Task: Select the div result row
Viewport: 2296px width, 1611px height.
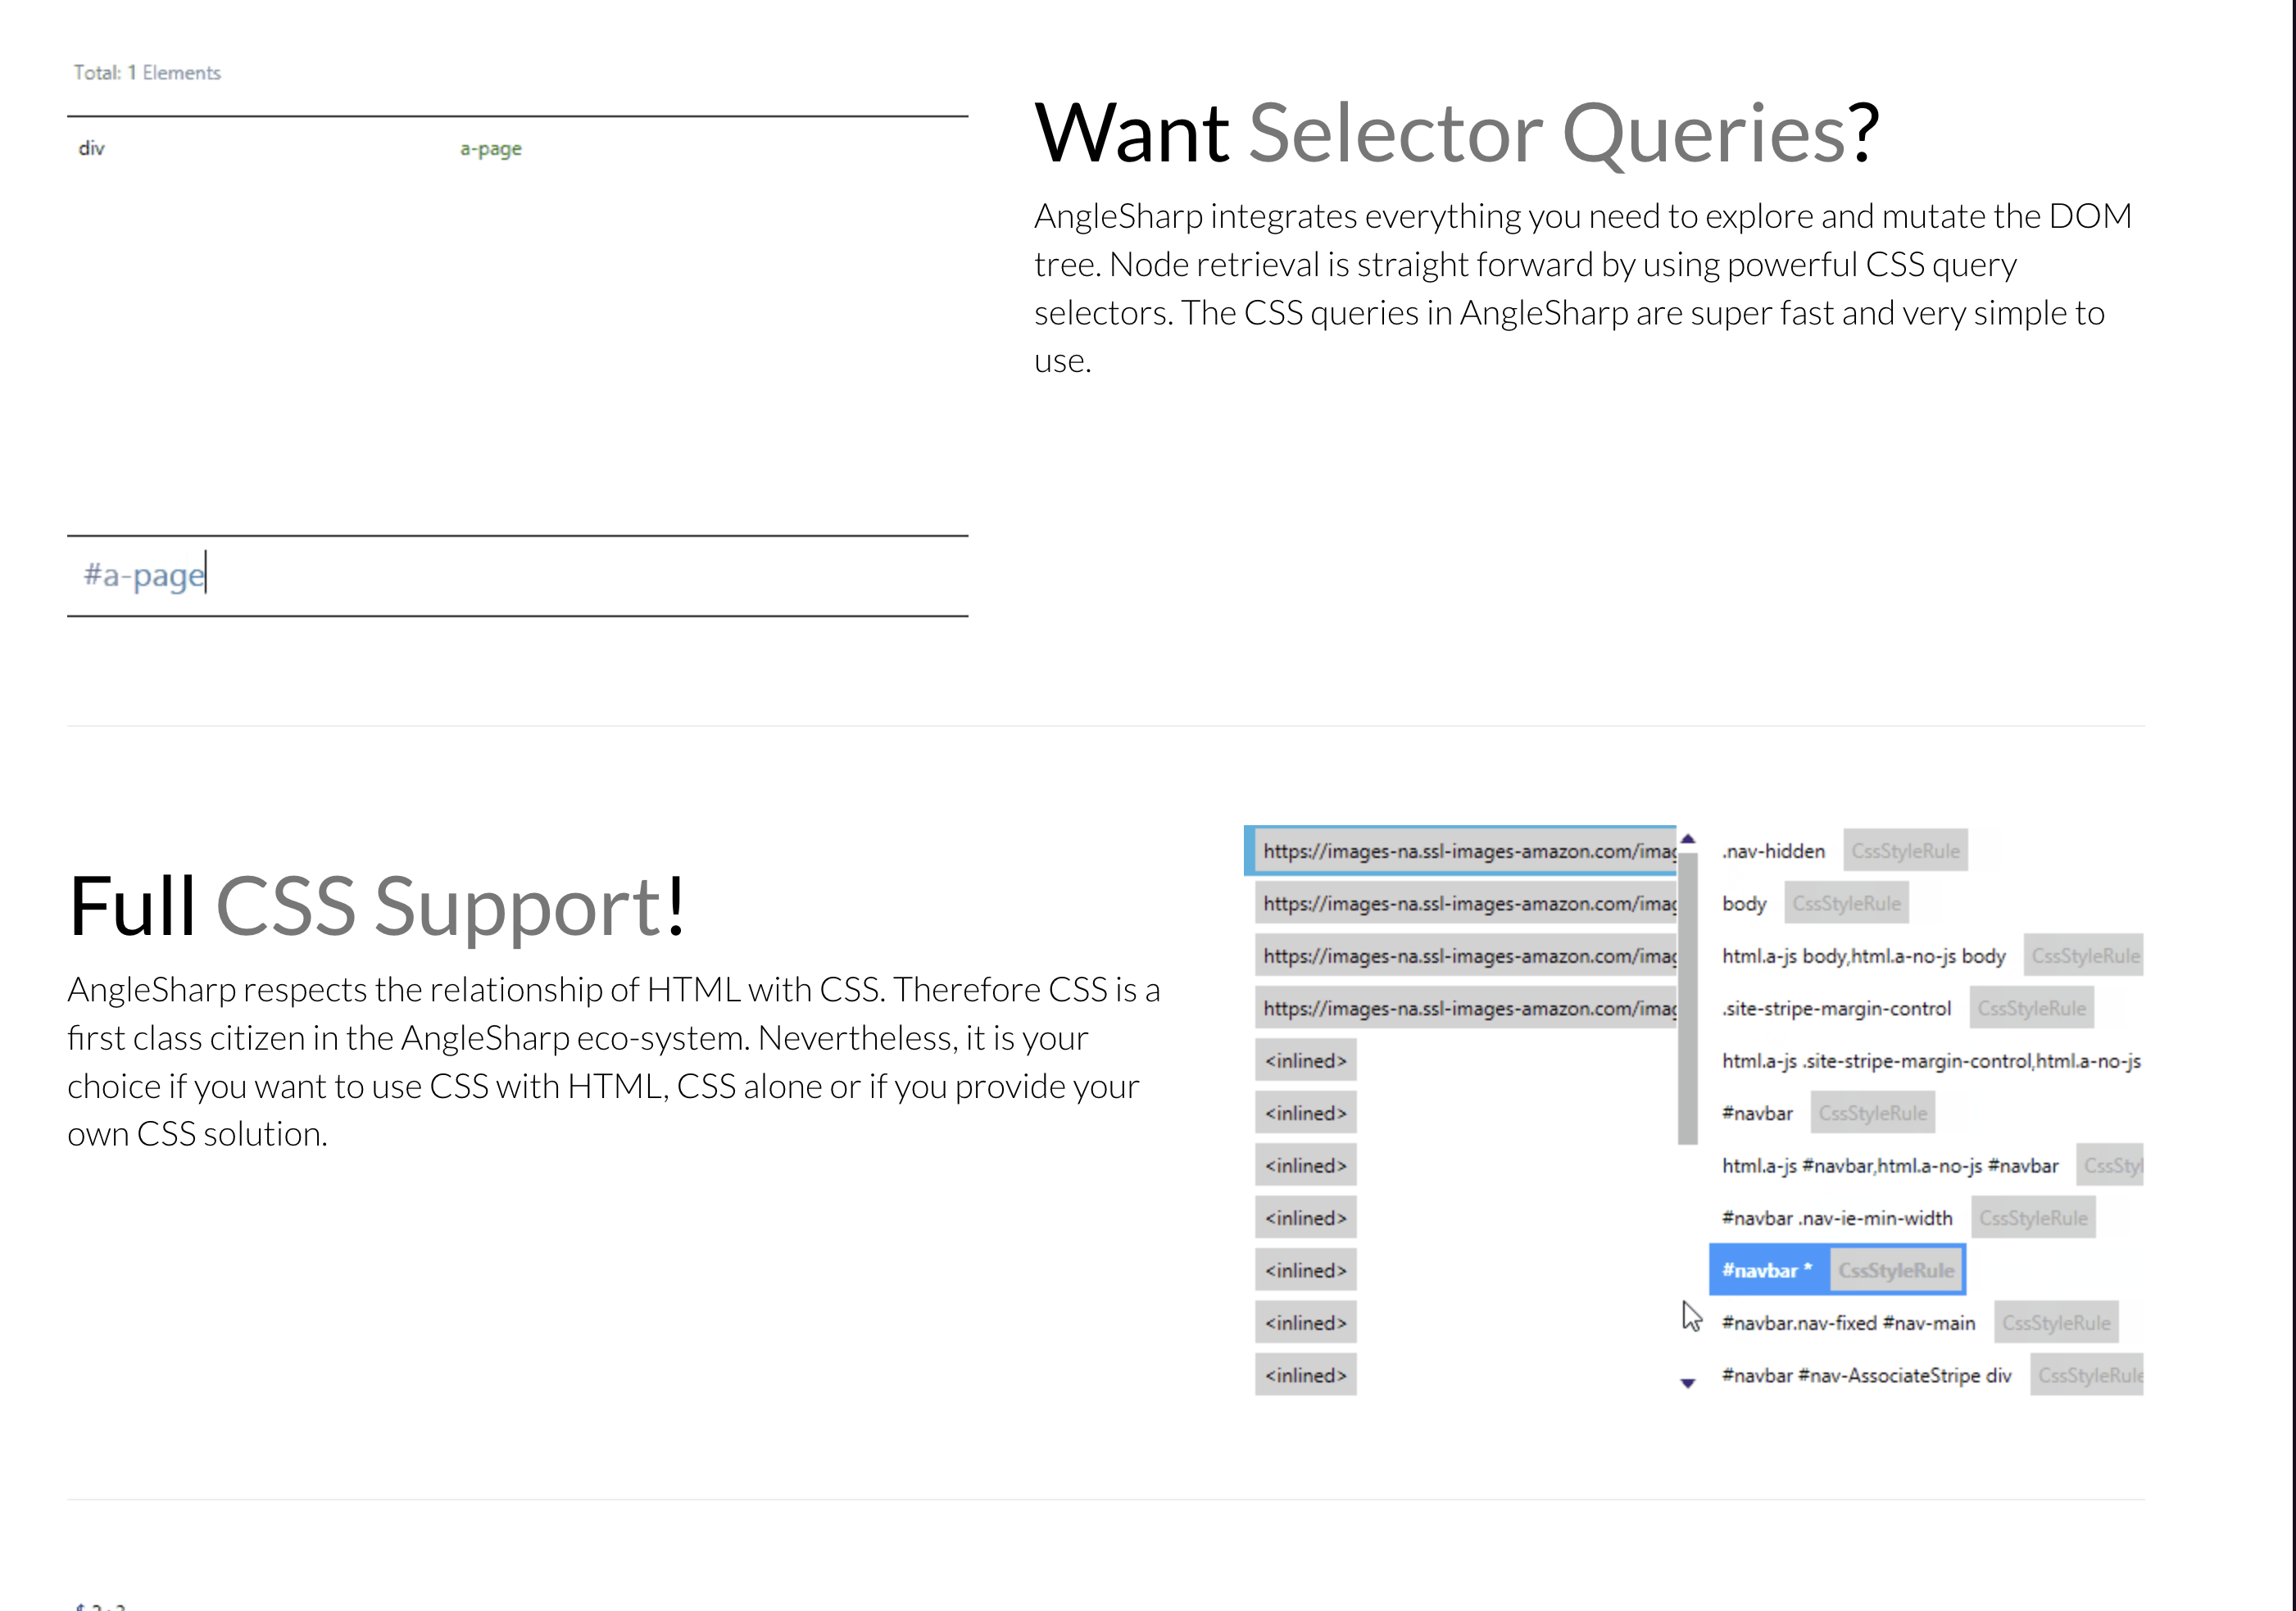Action: [x=92, y=149]
